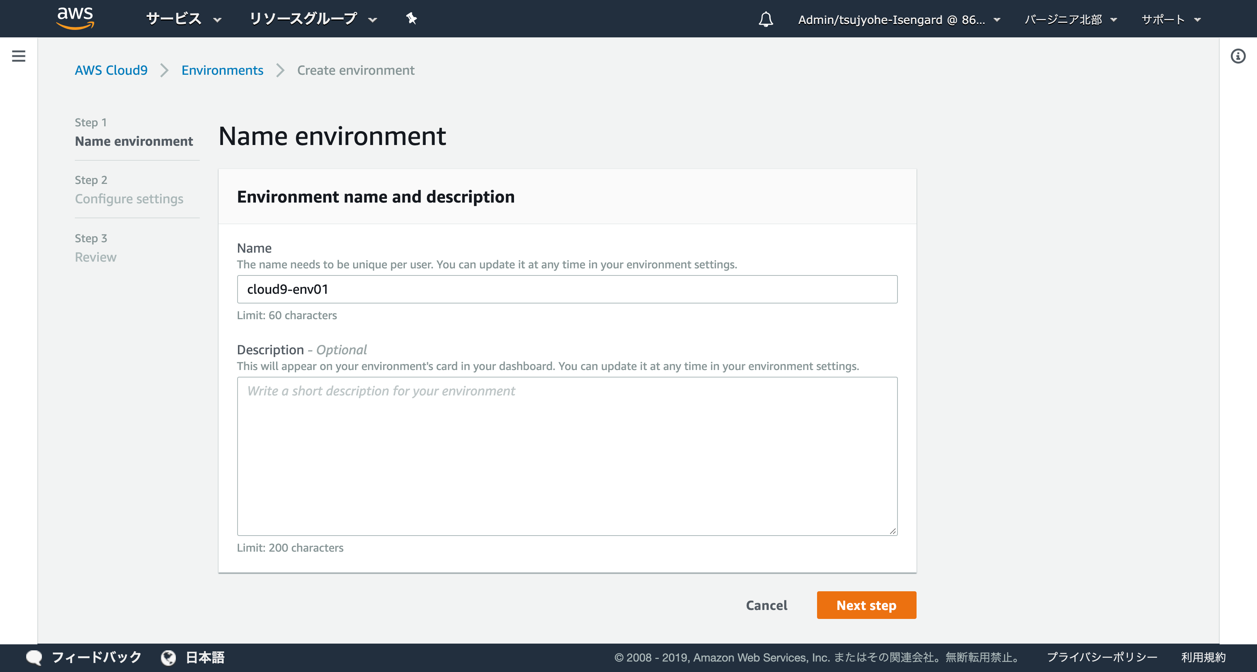Click the 'Description - Optional' label

(x=302, y=350)
